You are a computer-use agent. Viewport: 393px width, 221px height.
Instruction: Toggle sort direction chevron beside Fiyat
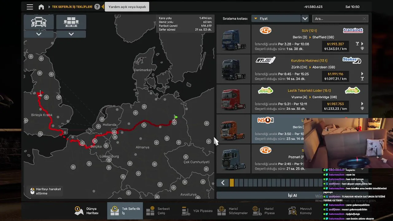(305, 18)
